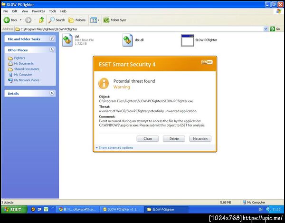The width and height of the screenshot is (285, 223).
Task: Click the greyed Forward arrow icon
Action: (28, 20)
